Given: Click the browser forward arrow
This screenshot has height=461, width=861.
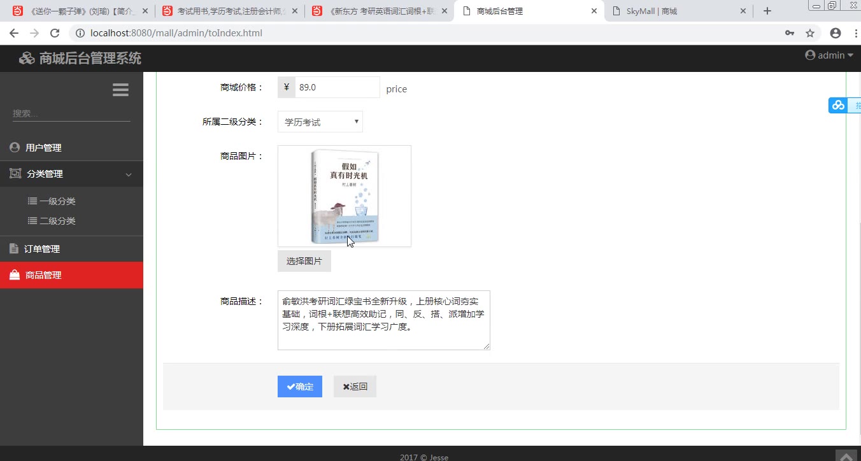Looking at the screenshot, I should coord(34,33).
